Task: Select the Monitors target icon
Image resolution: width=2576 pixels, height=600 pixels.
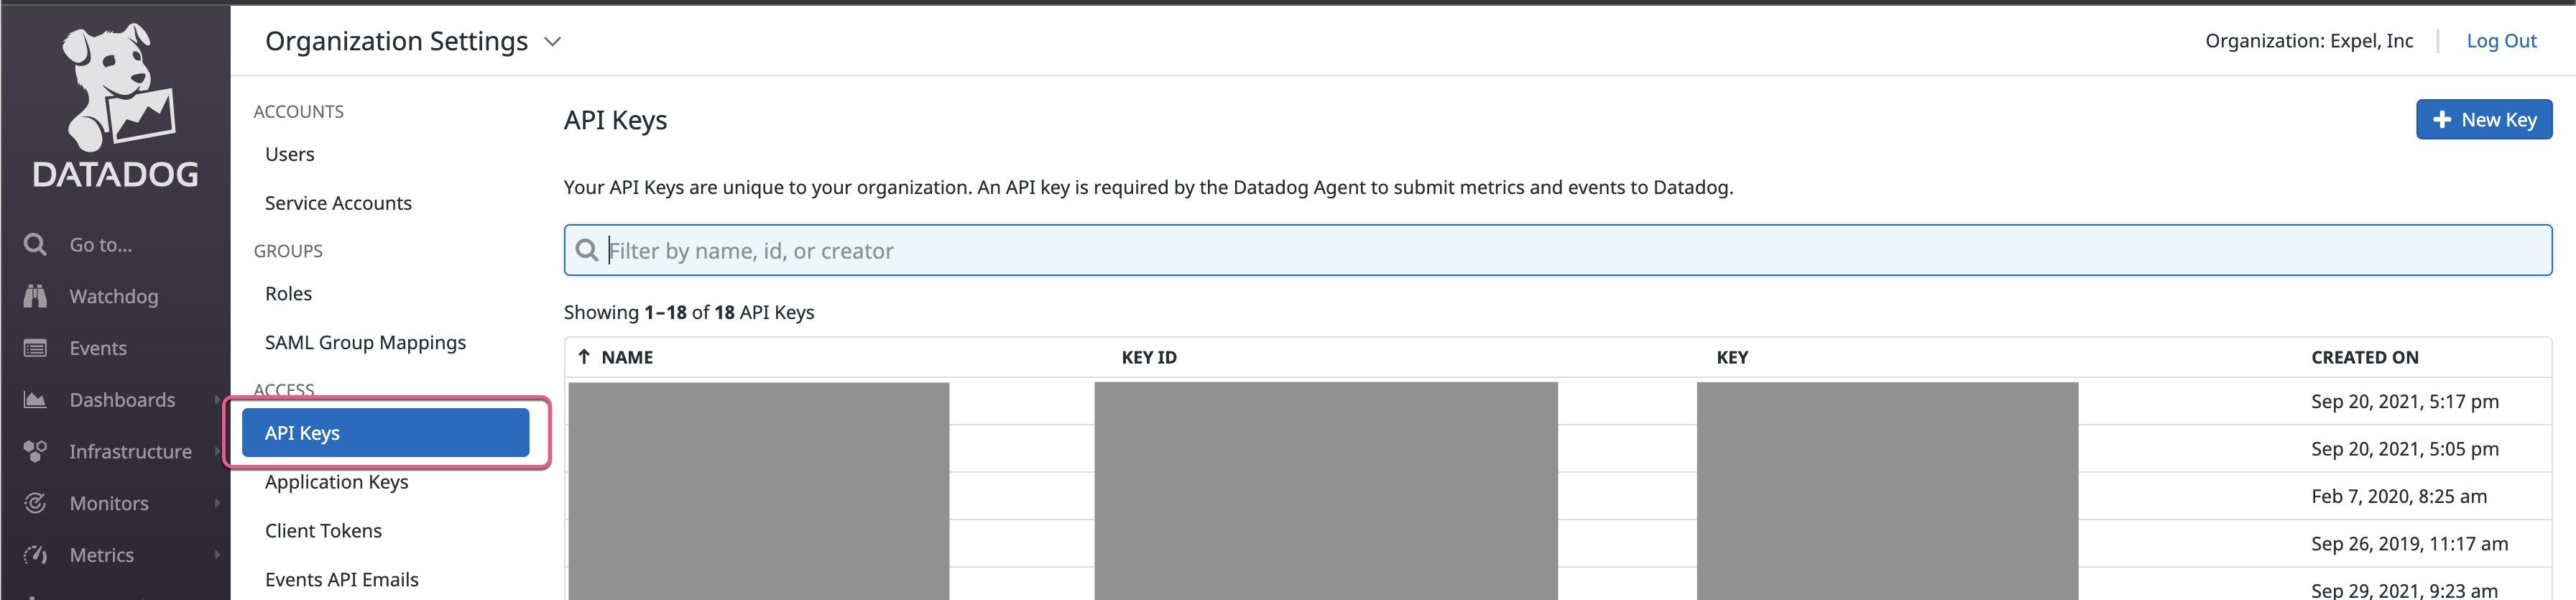Action: point(35,504)
